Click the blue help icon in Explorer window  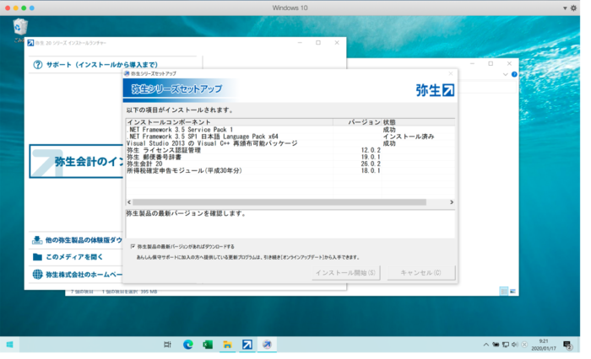(514, 74)
